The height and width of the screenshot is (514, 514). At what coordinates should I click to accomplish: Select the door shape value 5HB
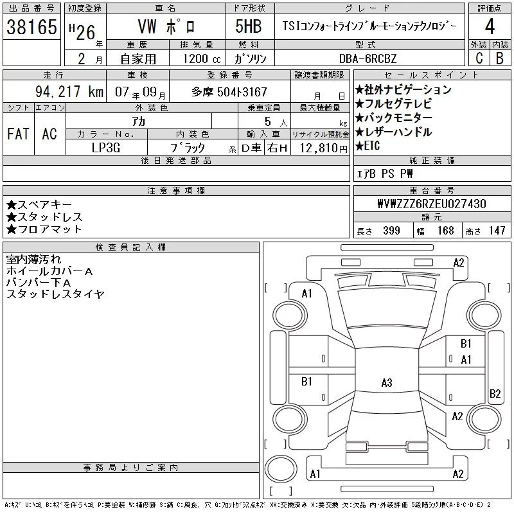click(x=249, y=26)
